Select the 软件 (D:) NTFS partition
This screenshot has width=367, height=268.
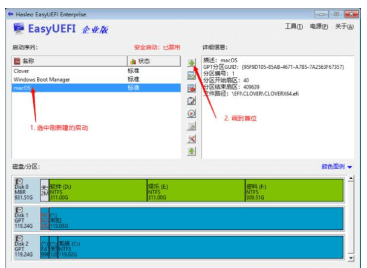pyautogui.click(x=98, y=190)
